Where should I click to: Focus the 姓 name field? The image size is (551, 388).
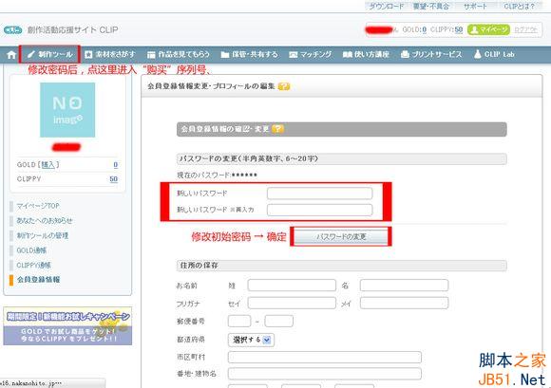(292, 286)
